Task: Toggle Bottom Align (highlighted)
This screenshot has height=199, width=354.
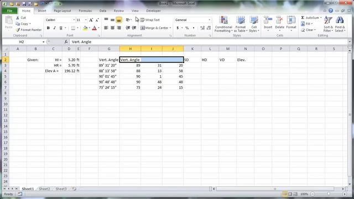Action: [x=119, y=20]
